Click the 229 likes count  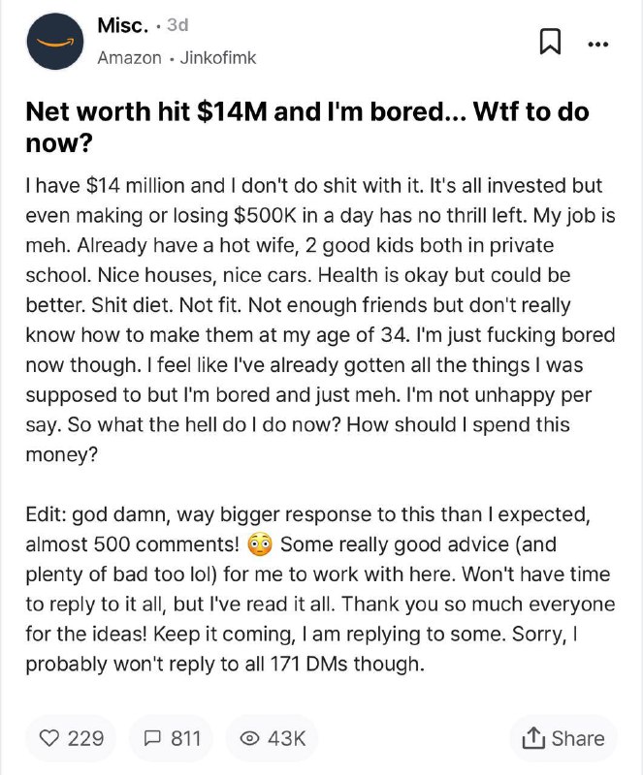point(85,738)
